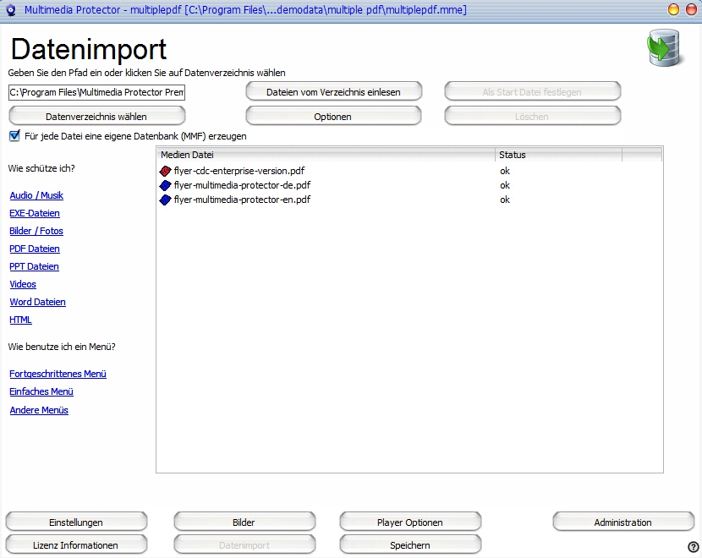The image size is (702, 558).
Task: Open the 'Bilder / Fotos' help link
Action: (x=36, y=231)
